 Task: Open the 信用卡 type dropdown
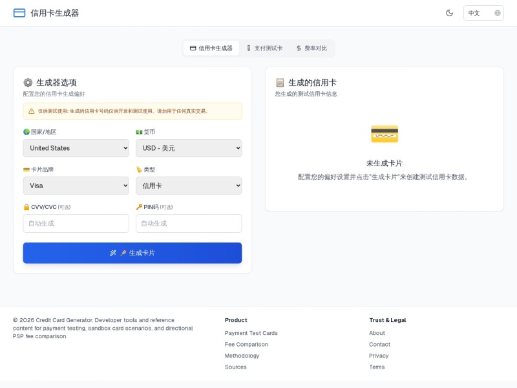point(189,186)
